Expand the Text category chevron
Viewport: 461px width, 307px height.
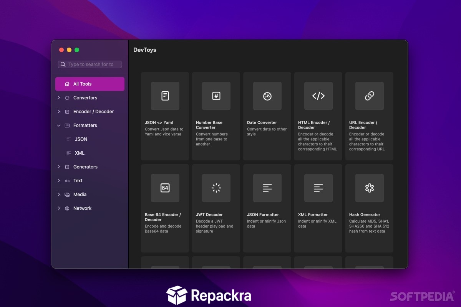pos(59,181)
